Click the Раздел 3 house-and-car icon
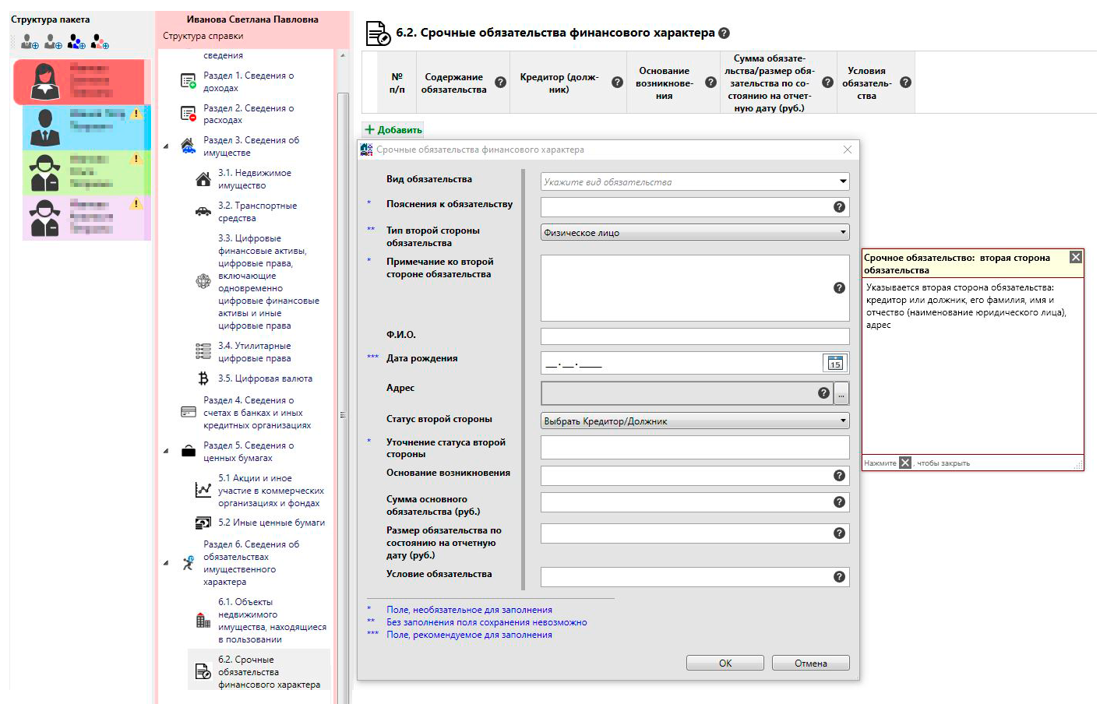 [x=189, y=146]
